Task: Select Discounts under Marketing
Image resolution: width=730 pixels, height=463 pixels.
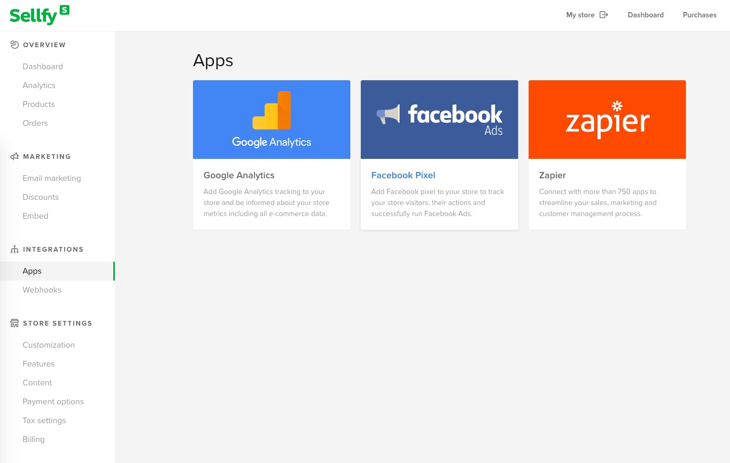Action: [x=40, y=197]
